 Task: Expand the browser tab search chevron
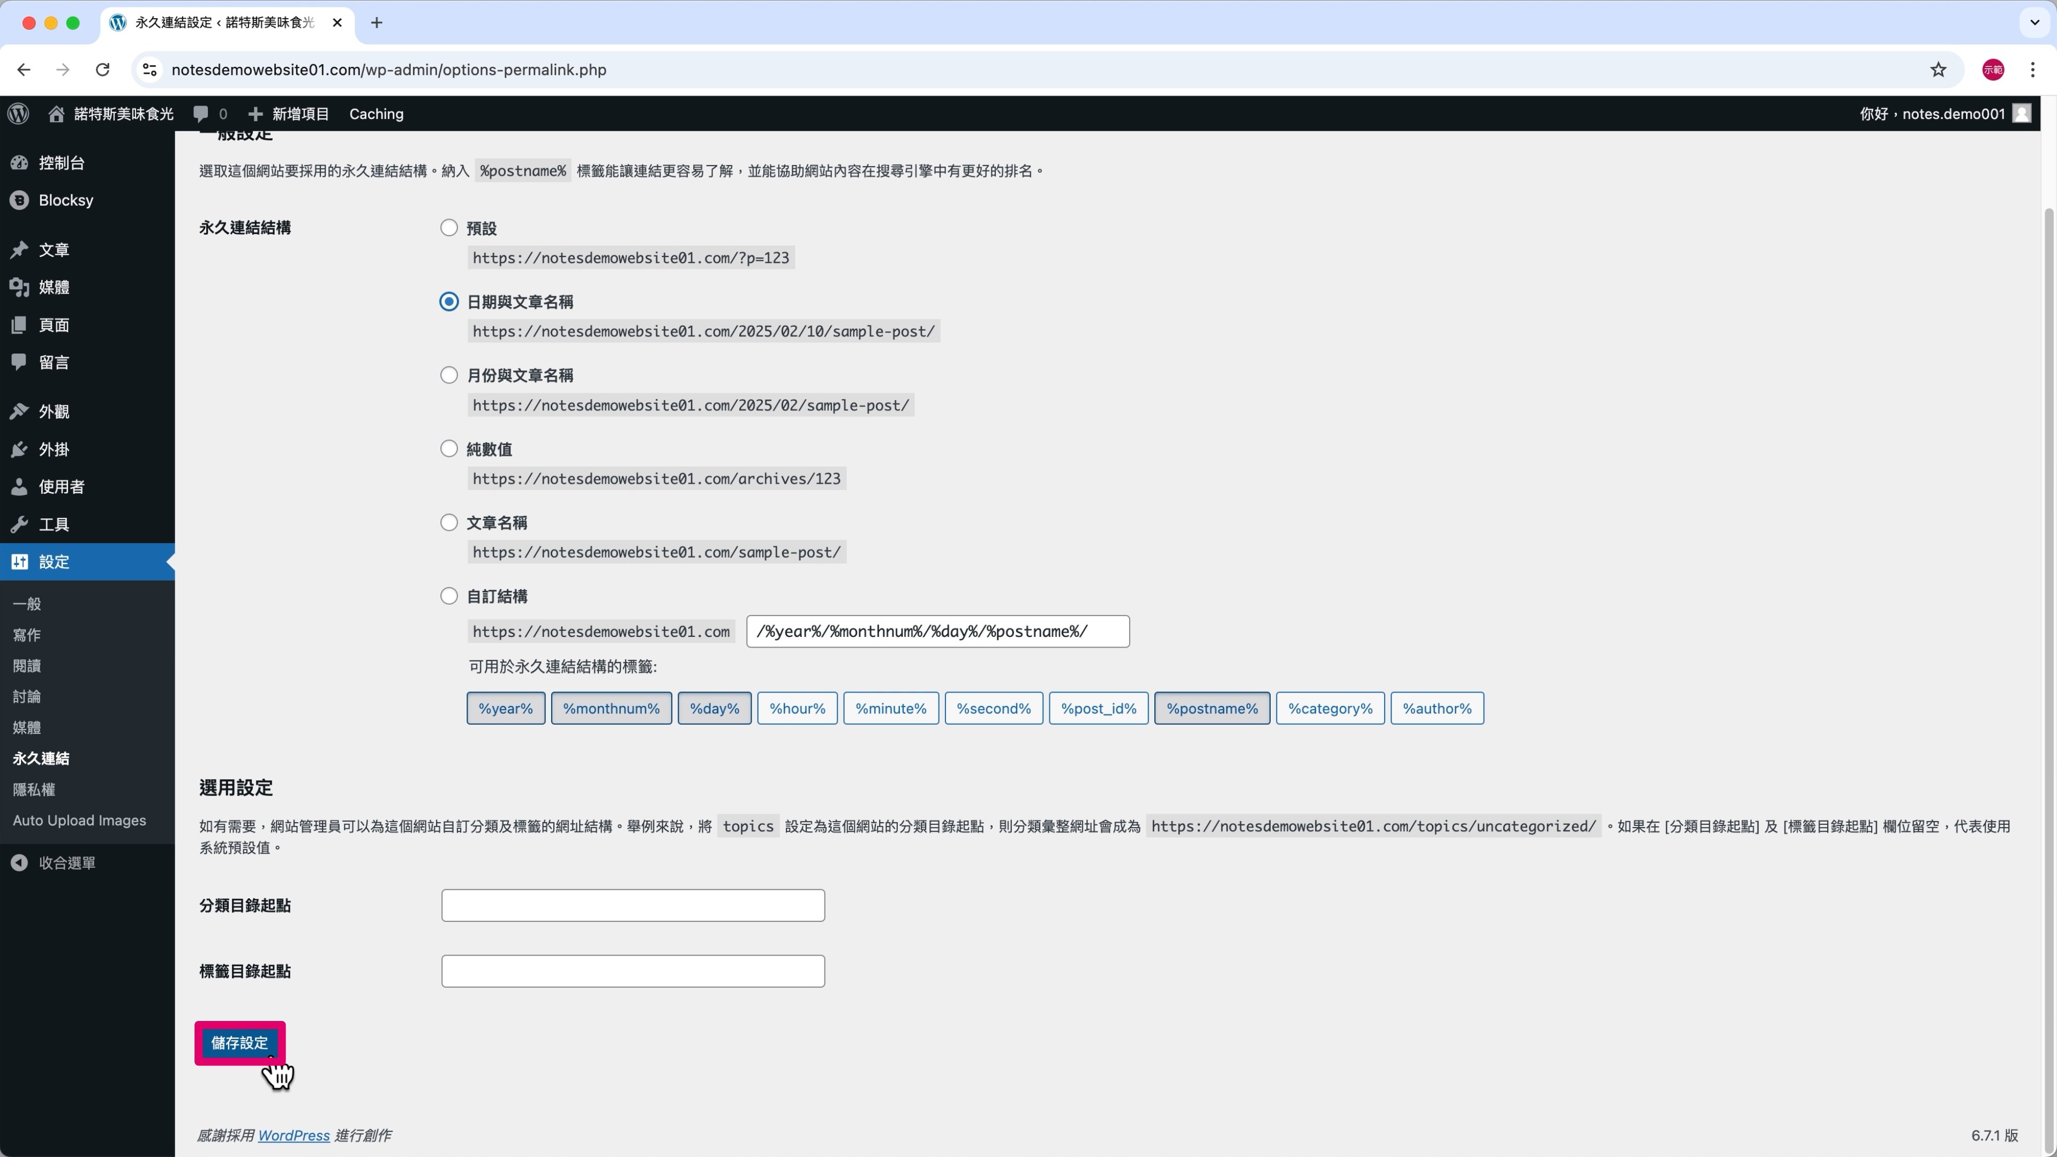click(2035, 22)
